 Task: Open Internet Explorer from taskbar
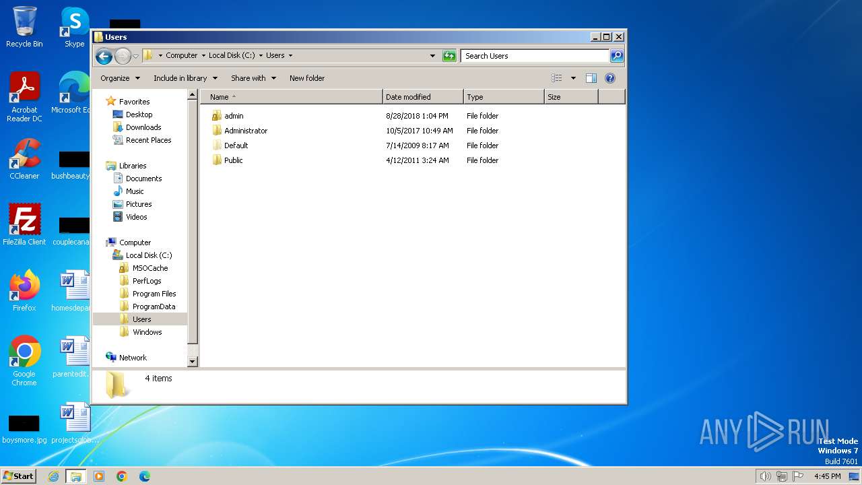[x=53, y=476]
